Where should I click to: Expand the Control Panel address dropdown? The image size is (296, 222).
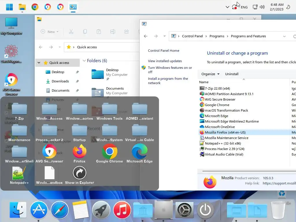coord(284,36)
